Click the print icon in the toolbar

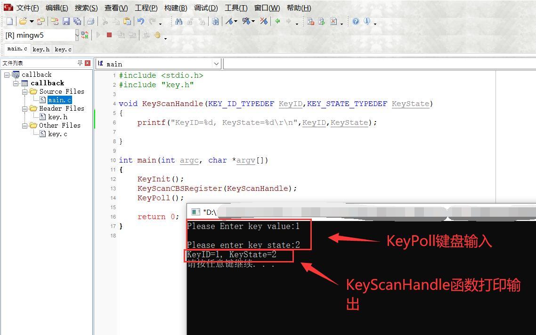coord(90,21)
